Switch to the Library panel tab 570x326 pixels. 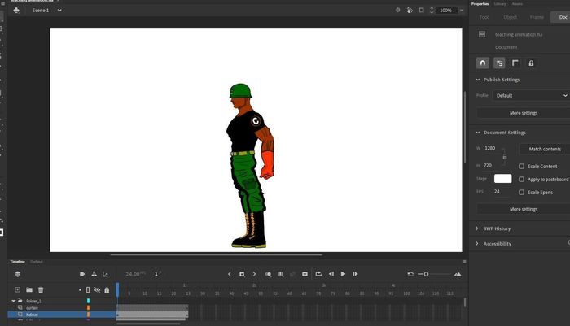point(500,3)
